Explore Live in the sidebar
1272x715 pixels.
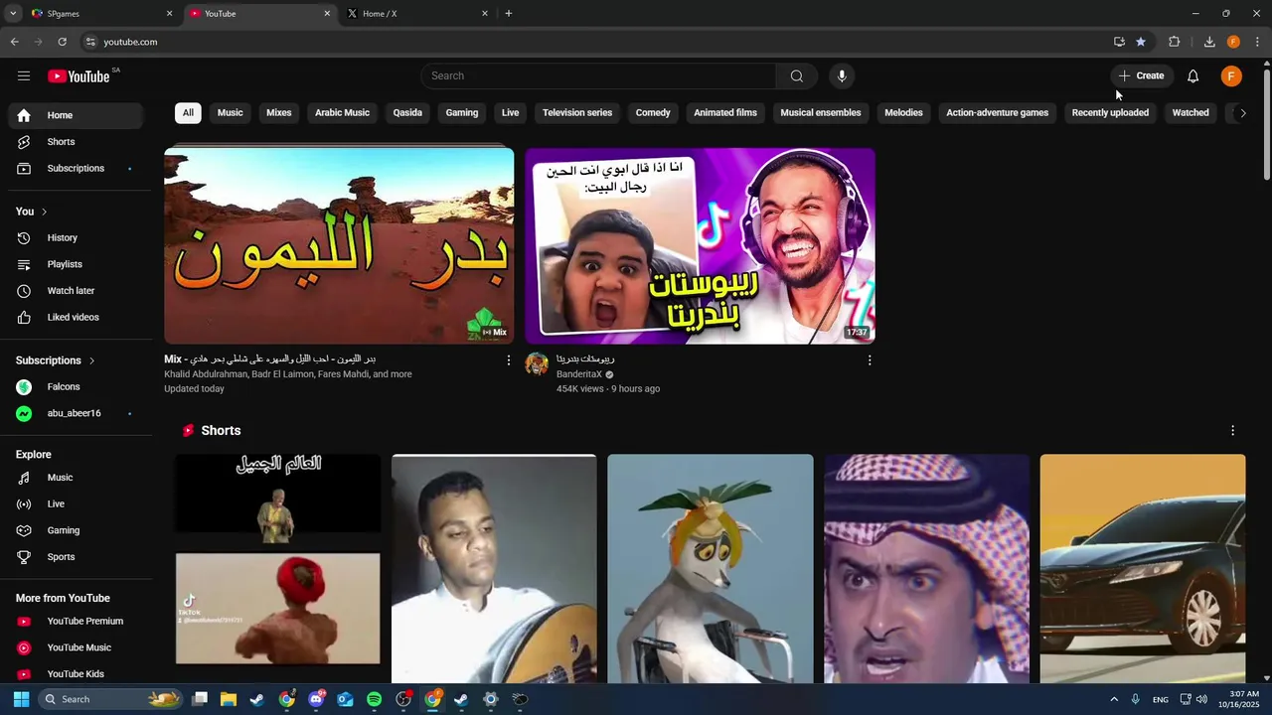[76, 504]
